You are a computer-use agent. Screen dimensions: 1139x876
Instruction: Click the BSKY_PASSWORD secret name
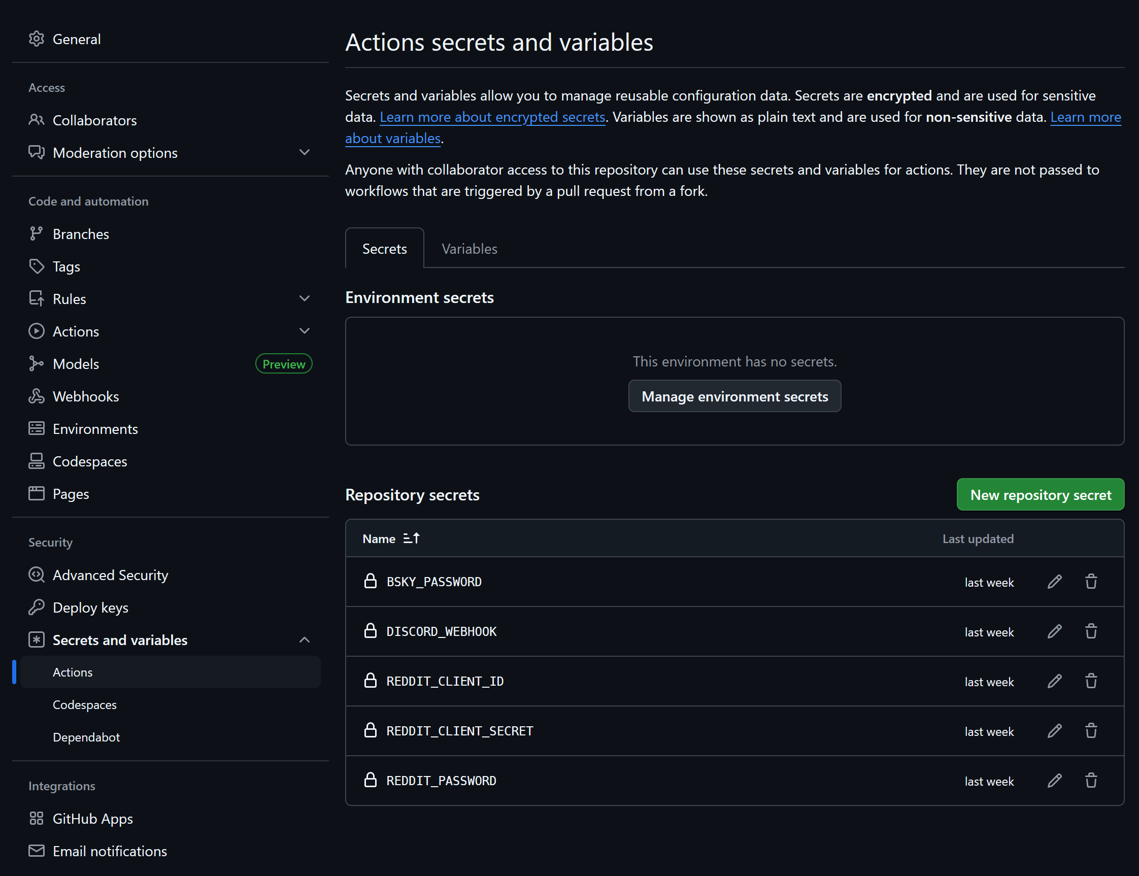[x=434, y=582]
